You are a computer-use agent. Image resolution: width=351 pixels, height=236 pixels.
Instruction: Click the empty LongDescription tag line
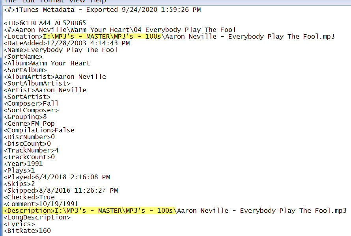pos(37,217)
